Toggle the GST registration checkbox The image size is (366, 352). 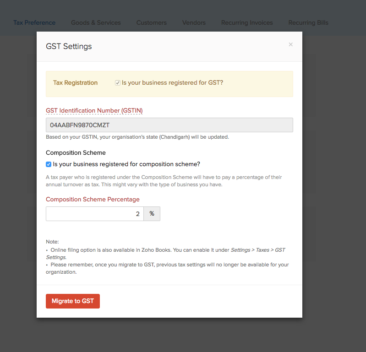click(x=118, y=83)
